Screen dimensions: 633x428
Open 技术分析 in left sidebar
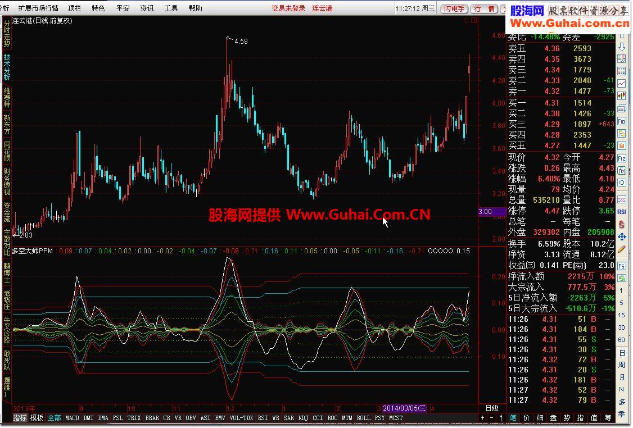(x=7, y=67)
